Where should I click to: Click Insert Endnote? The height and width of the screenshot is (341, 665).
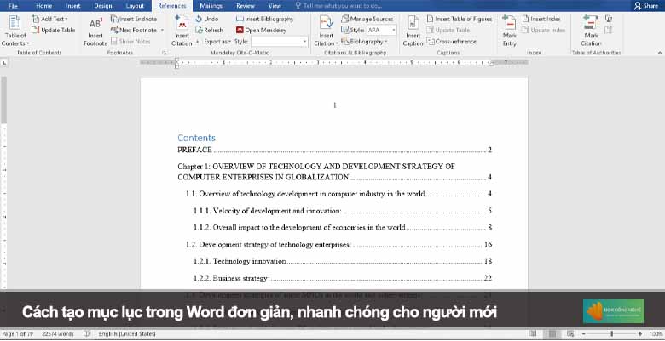134,19
